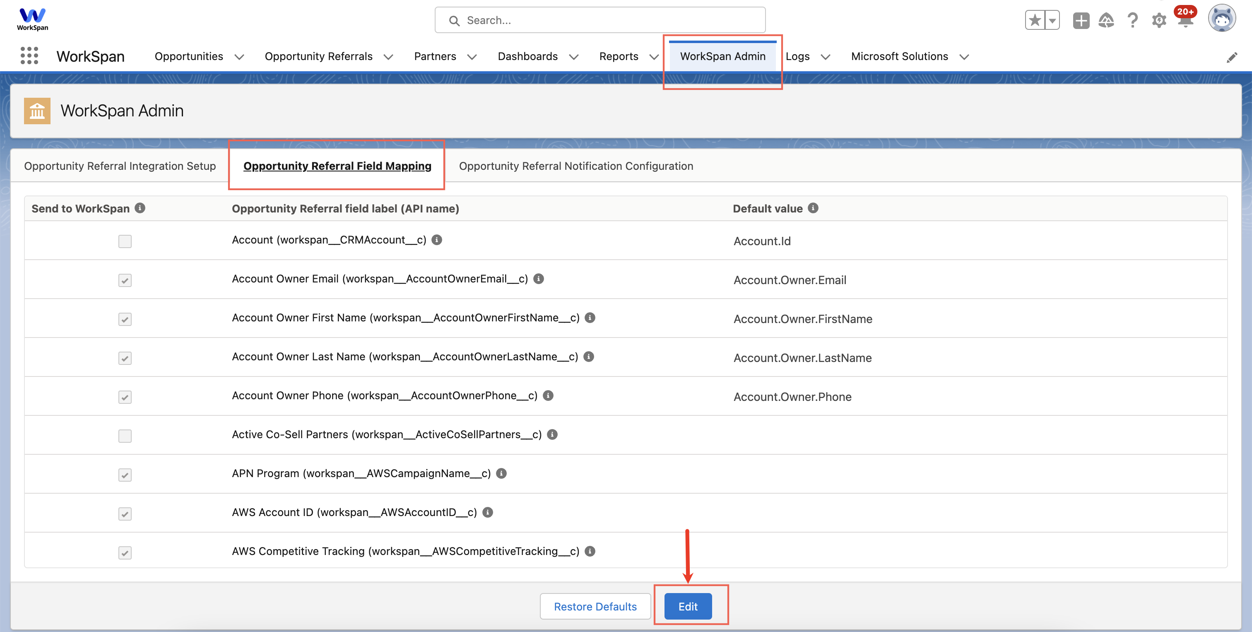Screen dimensions: 1252x632
Task: Toggle the Active Co-Sell Partners checkbox
Action: (125, 436)
